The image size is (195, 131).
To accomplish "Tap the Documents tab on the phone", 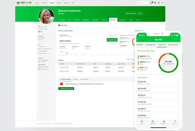I will (x=173, y=45).
